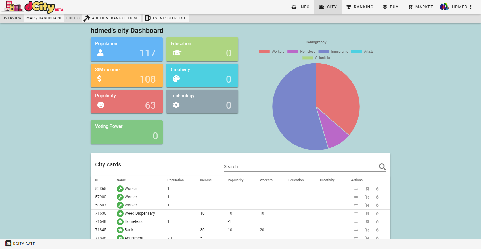
Task: Click the cart icon on Homeless row
Action: click(367, 222)
